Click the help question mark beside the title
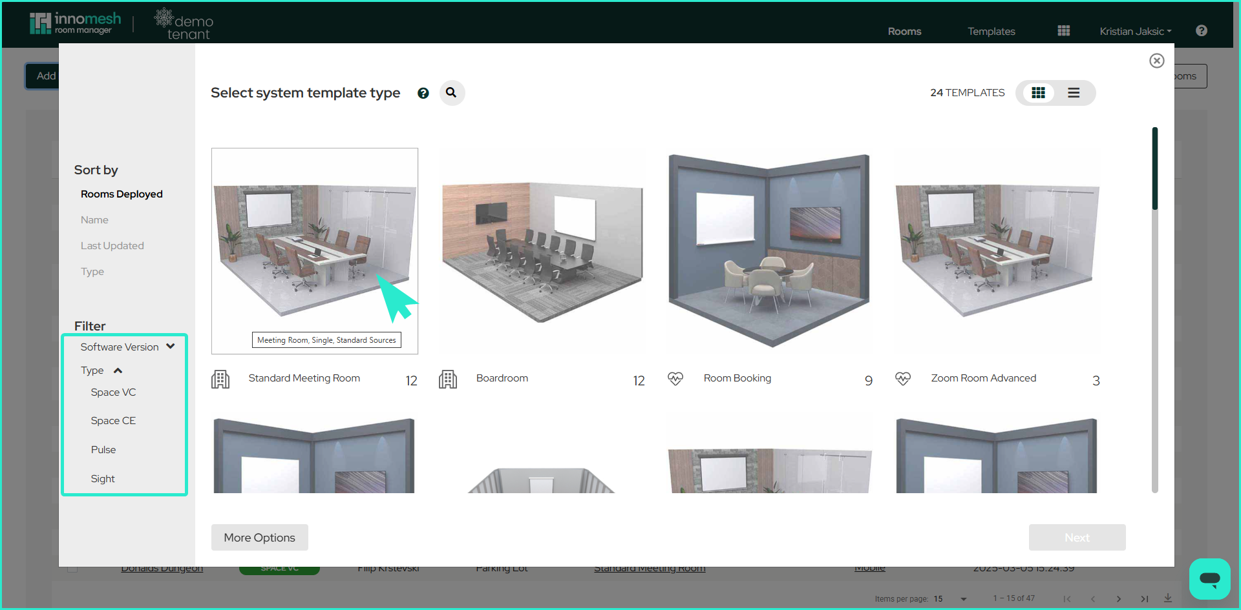 click(423, 94)
